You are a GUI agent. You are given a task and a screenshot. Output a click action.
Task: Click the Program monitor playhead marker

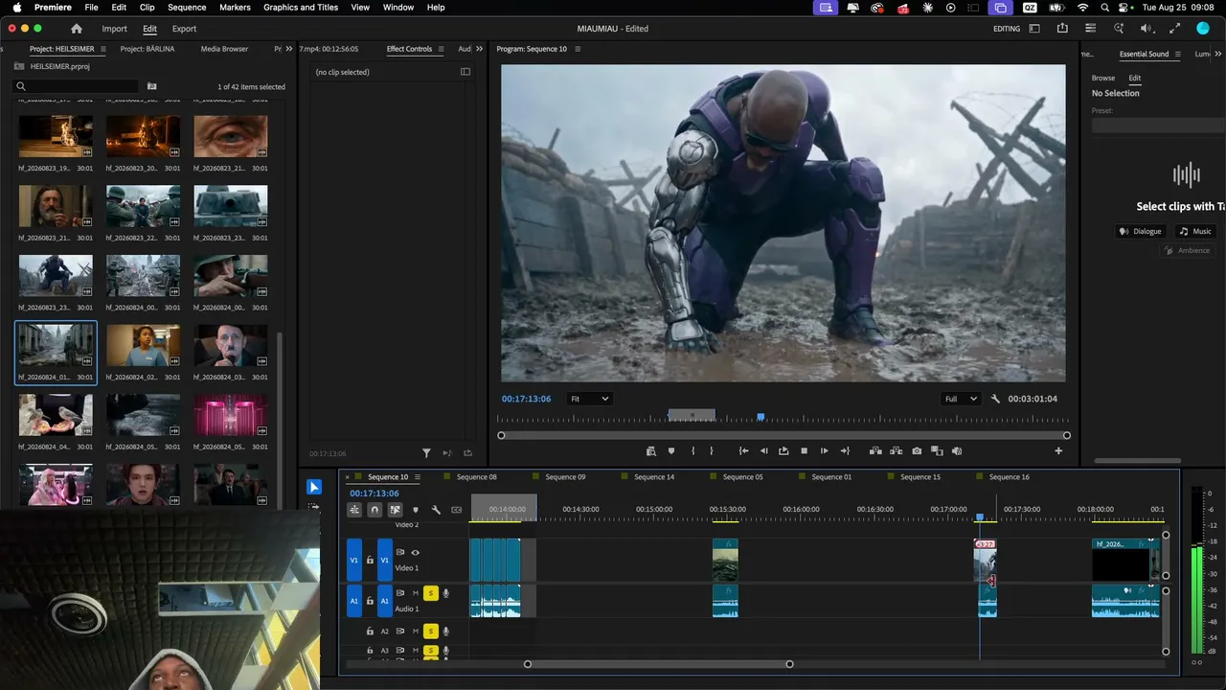click(761, 417)
